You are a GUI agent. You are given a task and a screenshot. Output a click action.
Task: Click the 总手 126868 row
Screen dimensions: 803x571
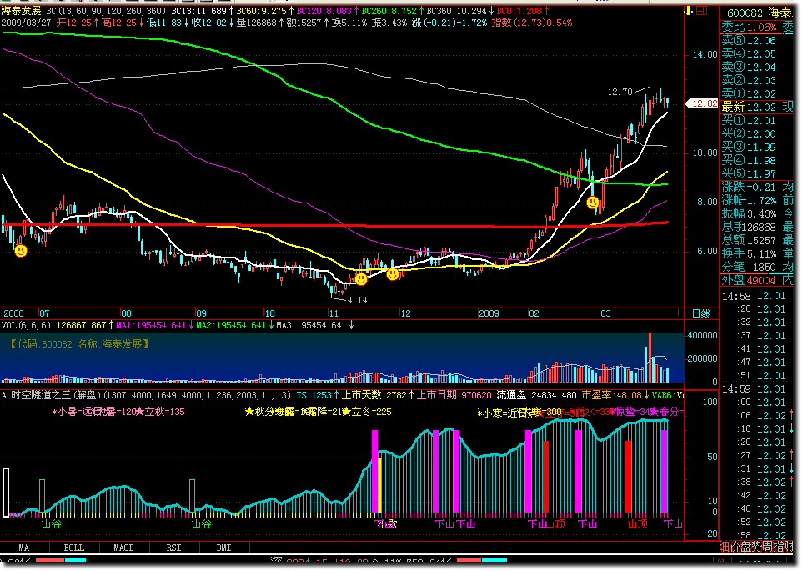757,227
